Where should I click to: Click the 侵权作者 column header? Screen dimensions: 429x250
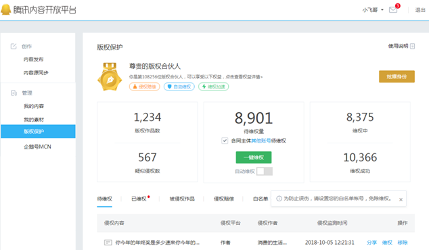point(267,223)
